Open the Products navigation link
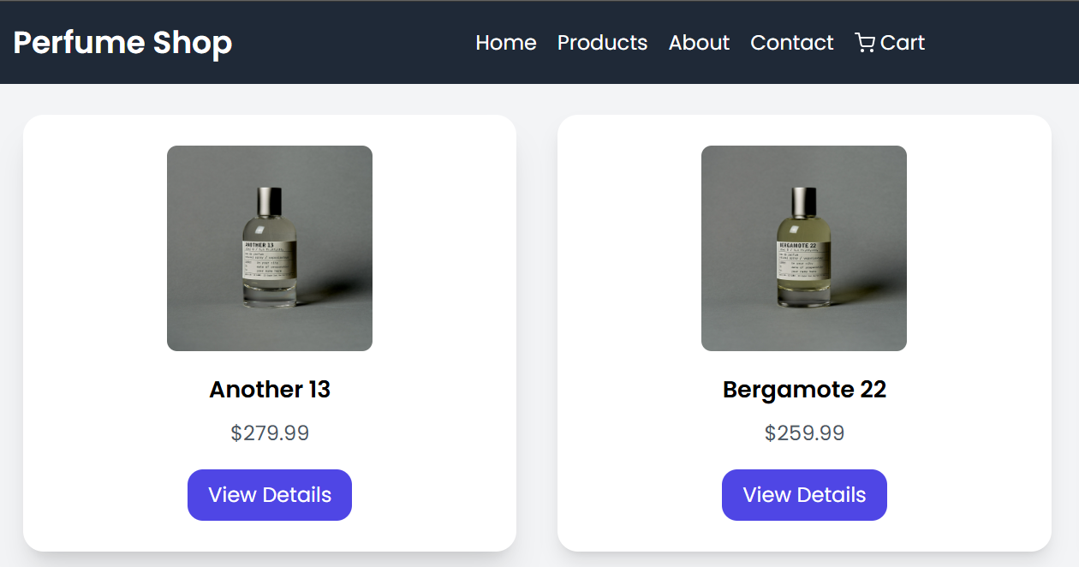The height and width of the screenshot is (567, 1079). 602,42
